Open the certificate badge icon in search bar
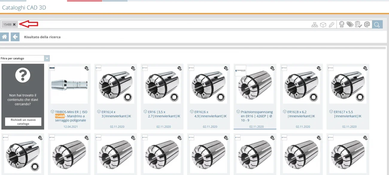 click(341, 24)
